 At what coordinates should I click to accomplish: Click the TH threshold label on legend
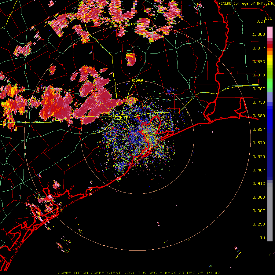coord(262,238)
